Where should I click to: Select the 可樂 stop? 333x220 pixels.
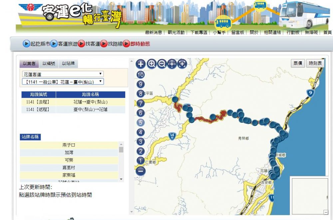coord(69,160)
